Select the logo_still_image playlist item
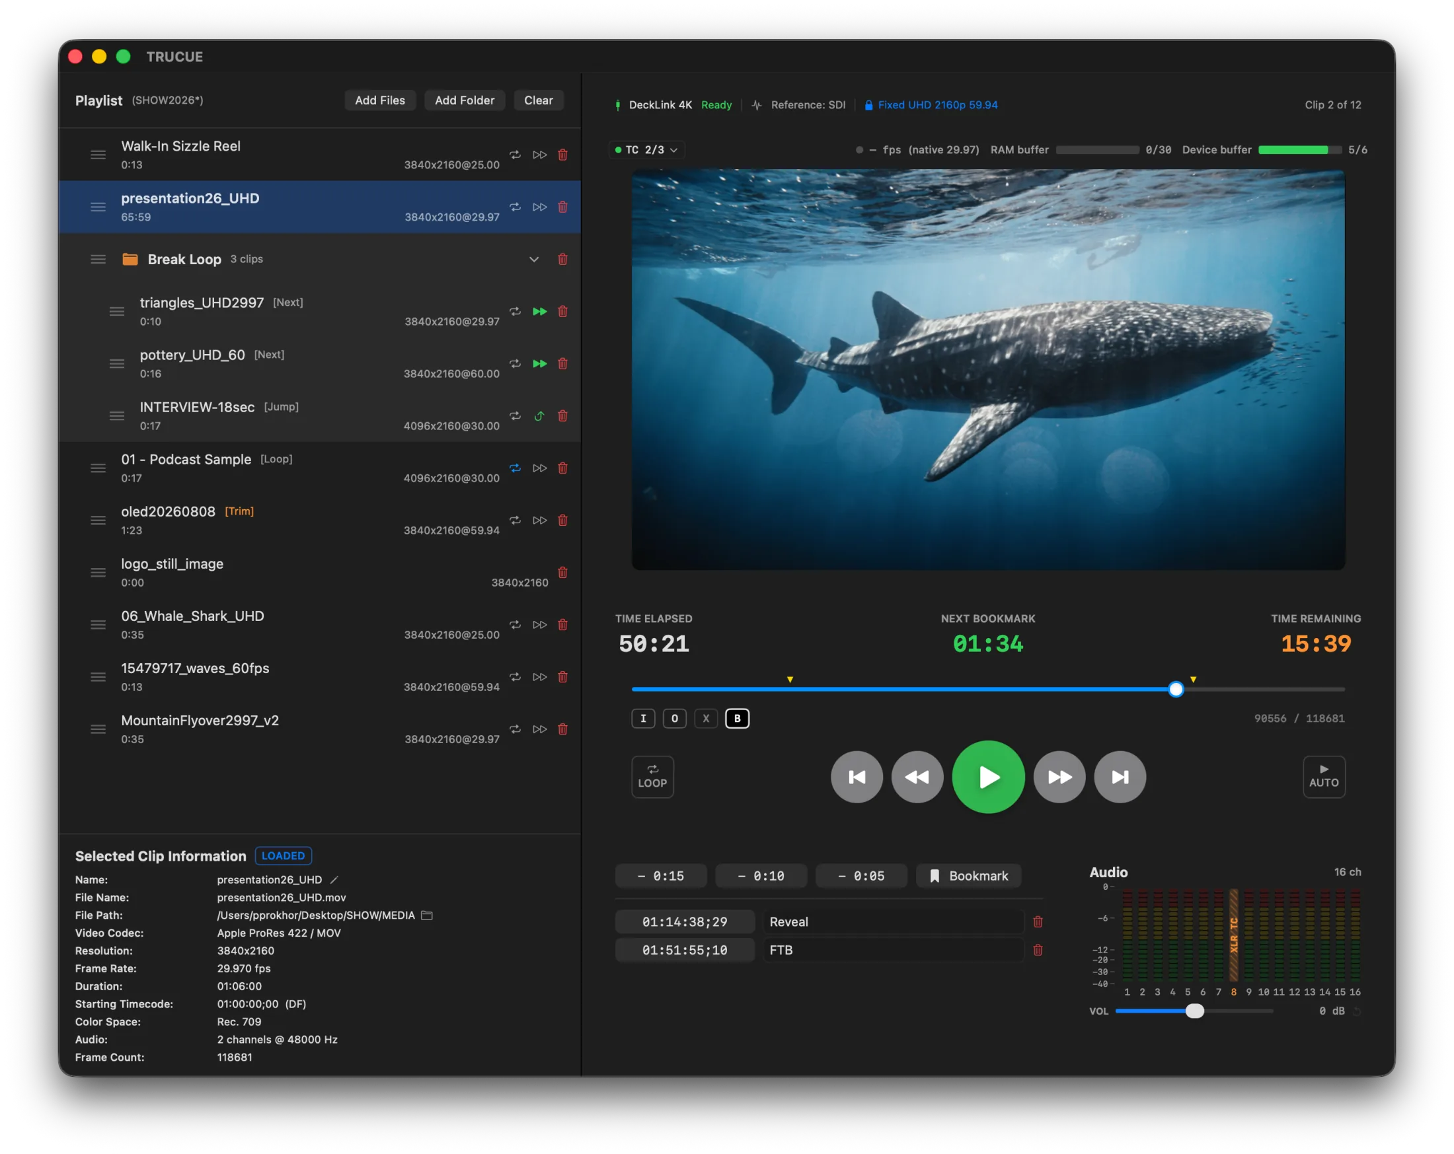Viewport: 1454px width, 1154px height. pyautogui.click(x=320, y=572)
